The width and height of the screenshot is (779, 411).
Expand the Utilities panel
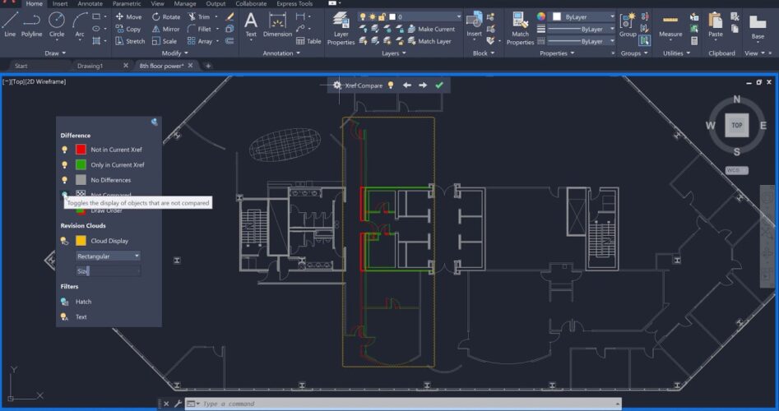pyautogui.click(x=677, y=53)
